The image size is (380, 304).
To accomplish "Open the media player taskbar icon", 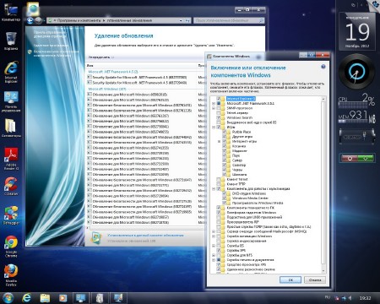I will (62, 298).
